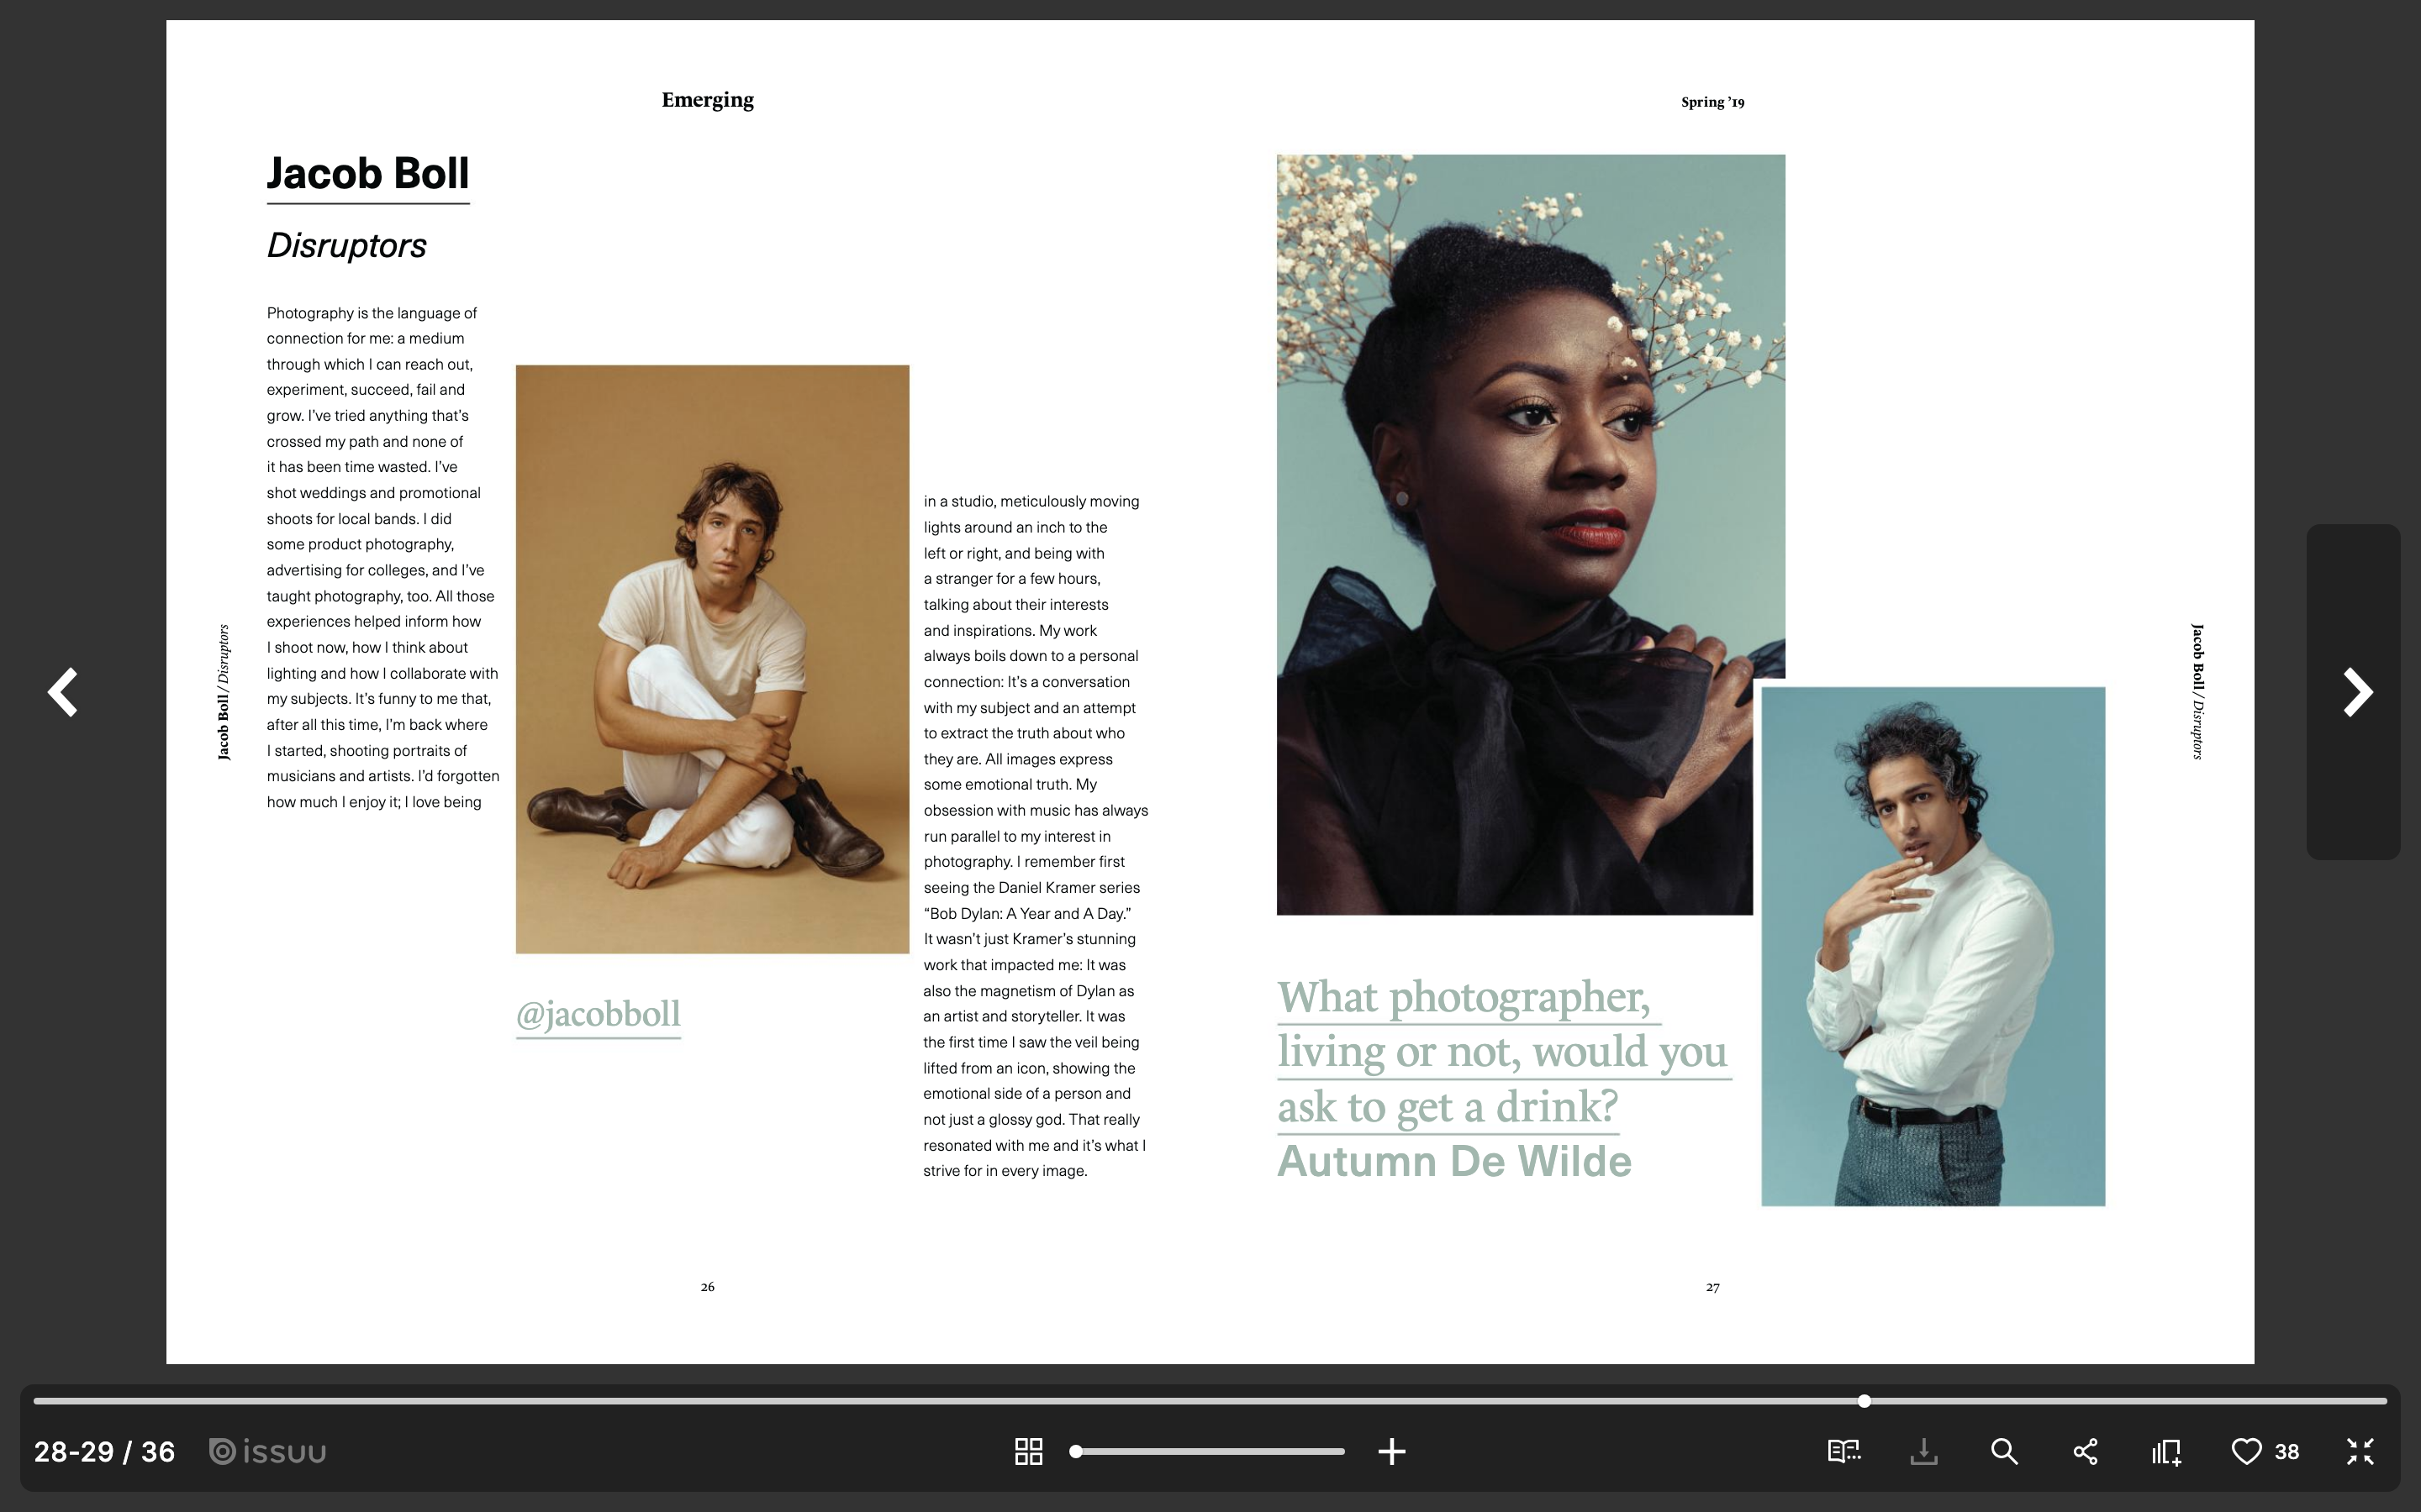Zoom in with the plus icon
This screenshot has height=1512, width=2421.
(x=1391, y=1451)
